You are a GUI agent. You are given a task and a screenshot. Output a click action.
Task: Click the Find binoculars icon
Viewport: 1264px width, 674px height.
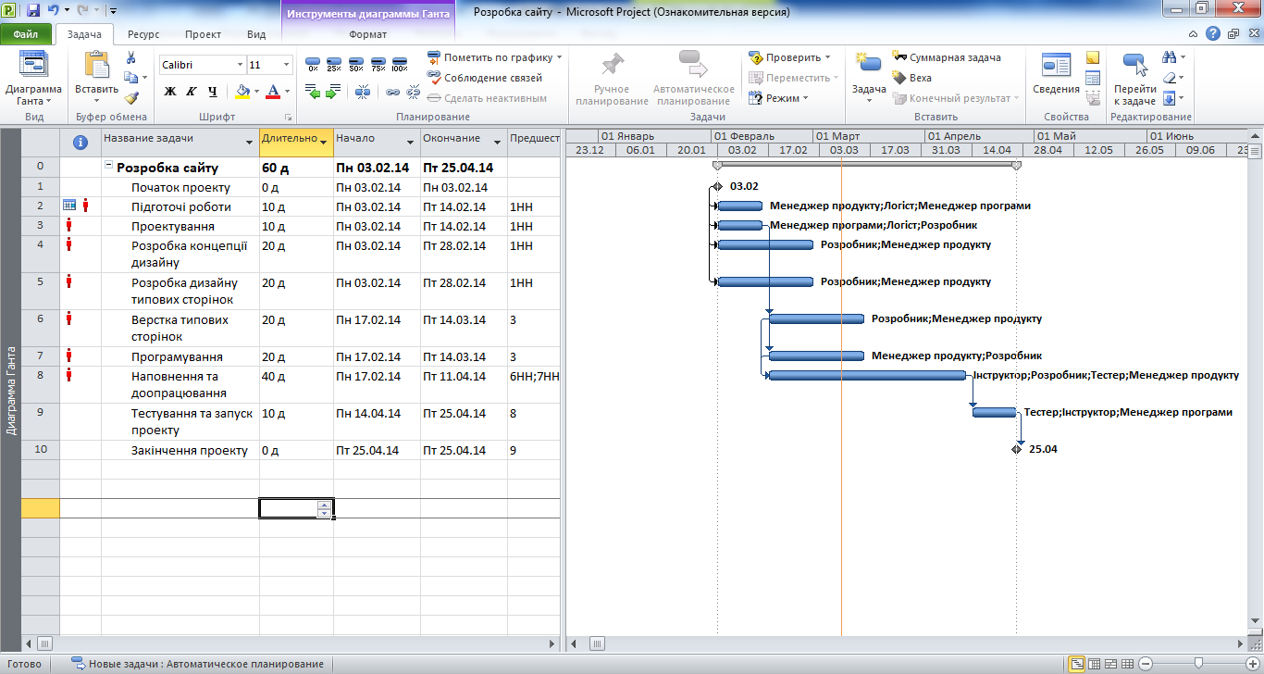(1169, 57)
